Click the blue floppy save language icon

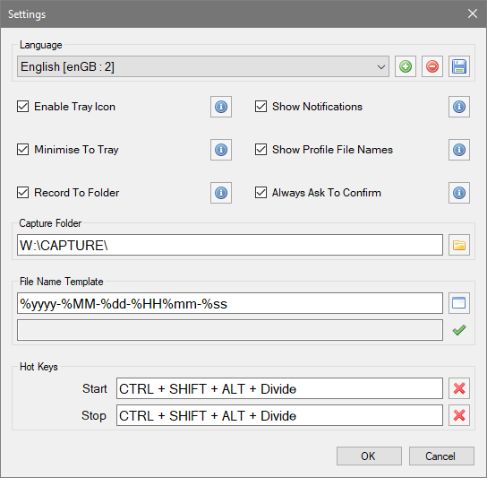click(459, 66)
